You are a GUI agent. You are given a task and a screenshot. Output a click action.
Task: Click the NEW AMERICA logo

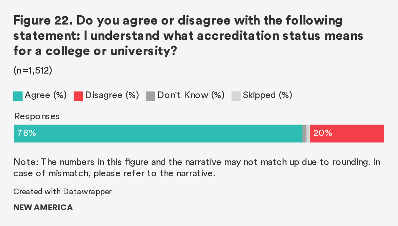43,208
